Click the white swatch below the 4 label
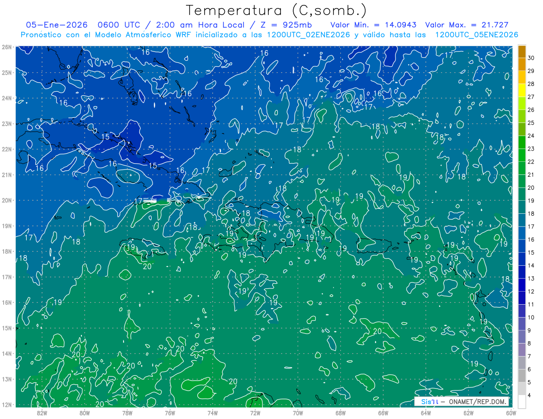543x419 pixels. tap(522, 401)
